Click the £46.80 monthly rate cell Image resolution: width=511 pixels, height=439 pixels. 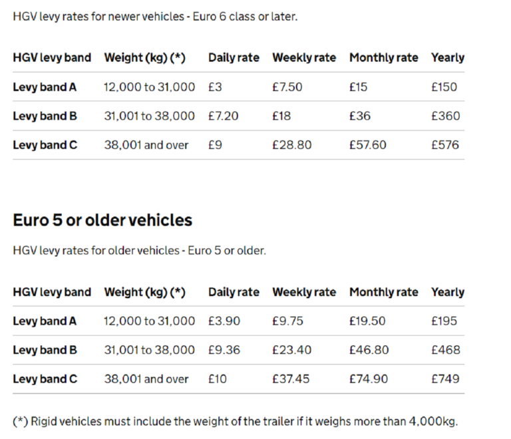click(x=367, y=350)
